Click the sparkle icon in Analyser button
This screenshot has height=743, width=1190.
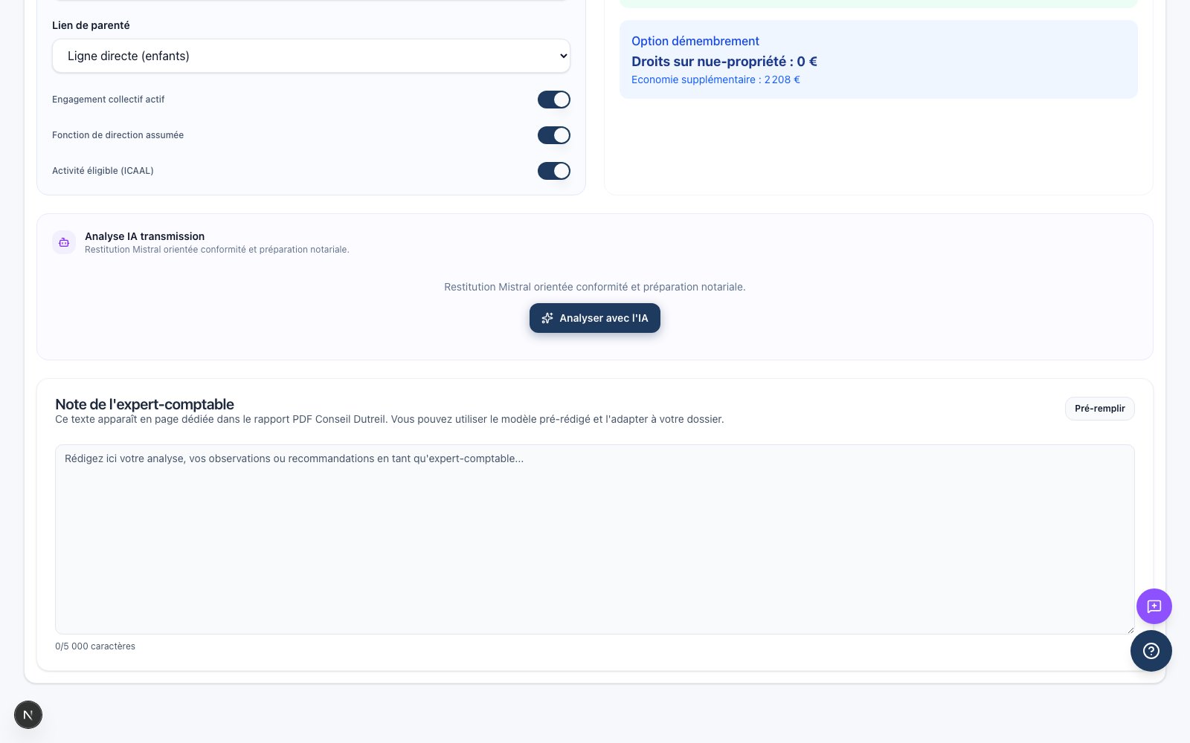tap(547, 318)
